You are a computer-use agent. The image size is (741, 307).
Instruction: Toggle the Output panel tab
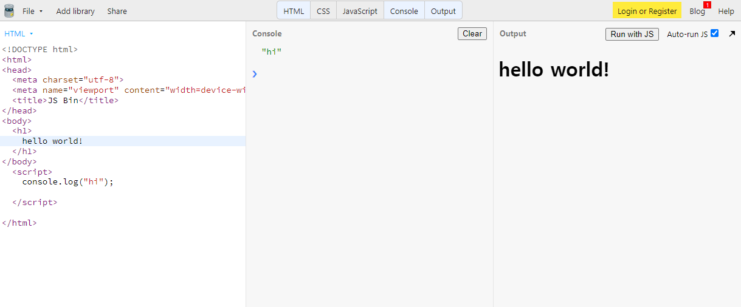tap(443, 11)
